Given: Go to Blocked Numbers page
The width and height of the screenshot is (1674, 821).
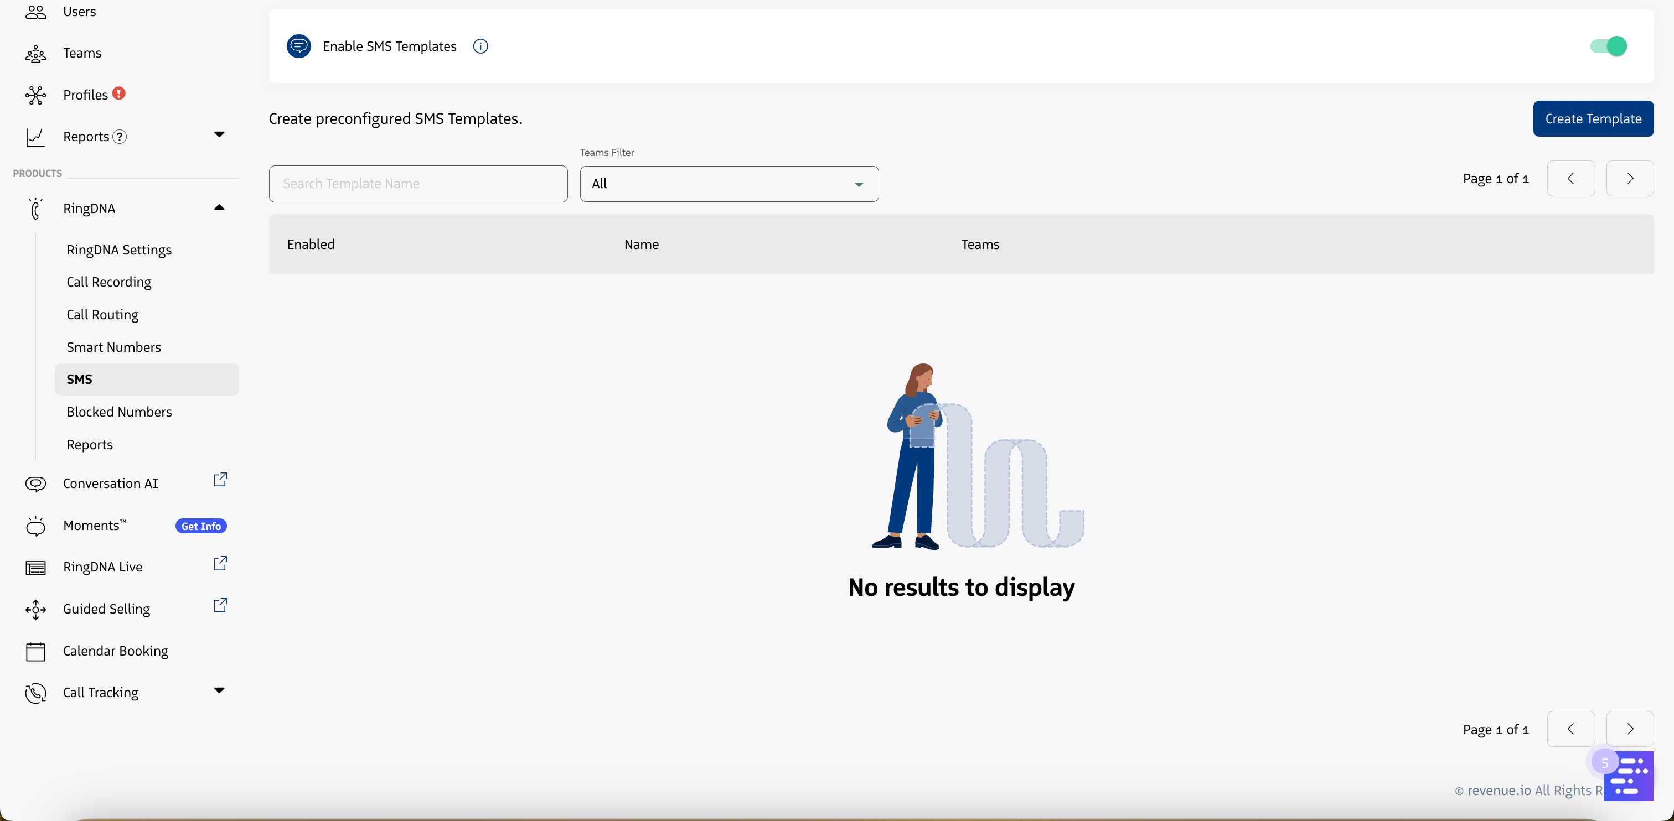Looking at the screenshot, I should (119, 412).
